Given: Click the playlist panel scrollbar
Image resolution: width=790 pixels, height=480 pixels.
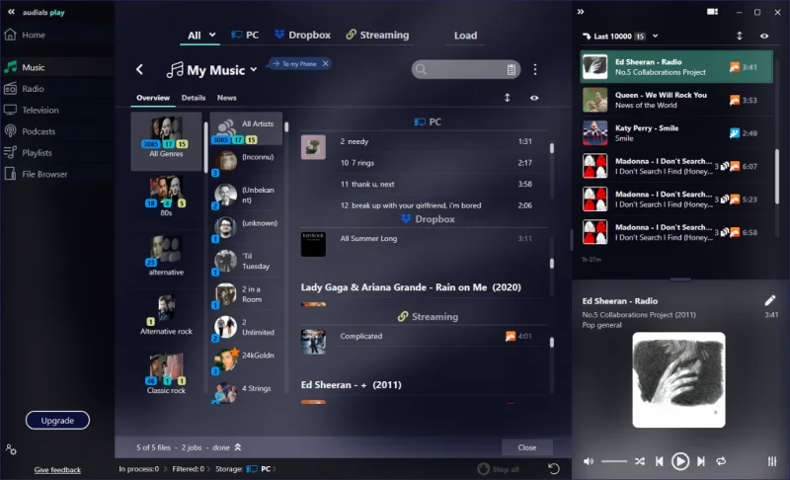Looking at the screenshot, I should [x=776, y=176].
